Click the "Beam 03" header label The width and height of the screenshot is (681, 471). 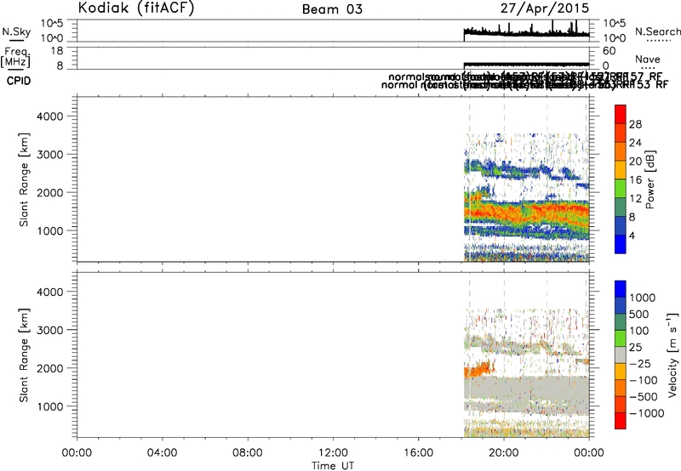[332, 9]
